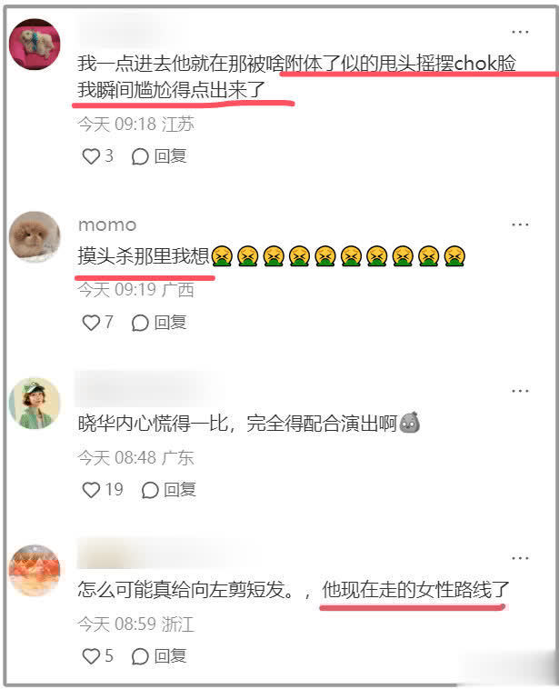Open more options for momo's comment
This screenshot has width=559, height=689.
pos(520,225)
